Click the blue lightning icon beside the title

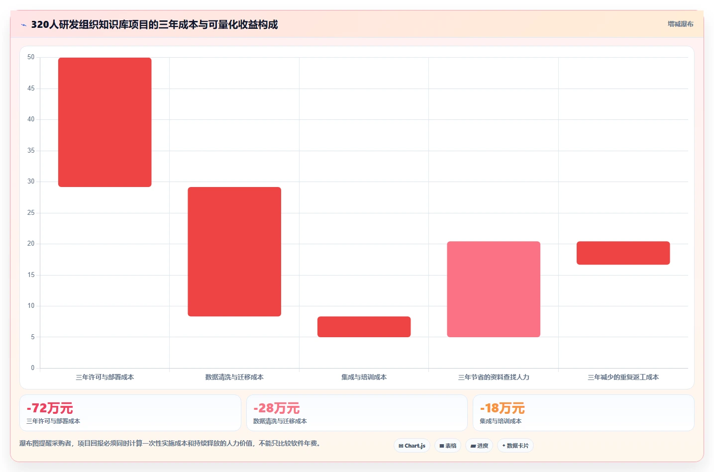pyautogui.click(x=23, y=25)
